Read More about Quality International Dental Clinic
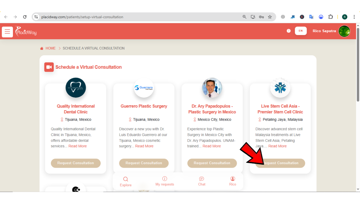 (x=78, y=146)
